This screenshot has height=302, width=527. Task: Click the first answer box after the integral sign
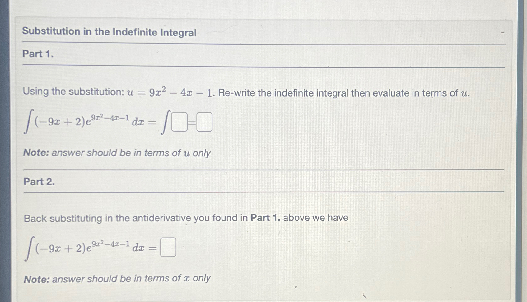pyautogui.click(x=180, y=123)
